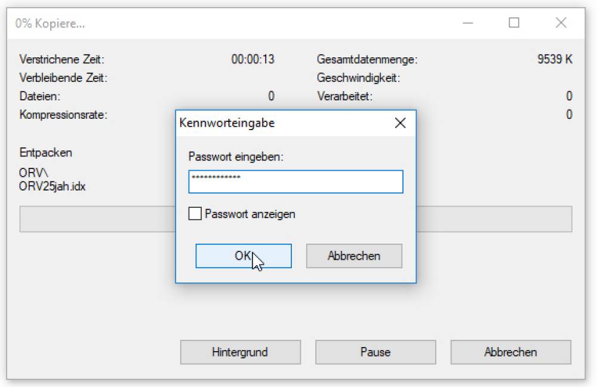Maximize the 0% Kopiere window
This screenshot has width=597, height=387.
point(513,23)
